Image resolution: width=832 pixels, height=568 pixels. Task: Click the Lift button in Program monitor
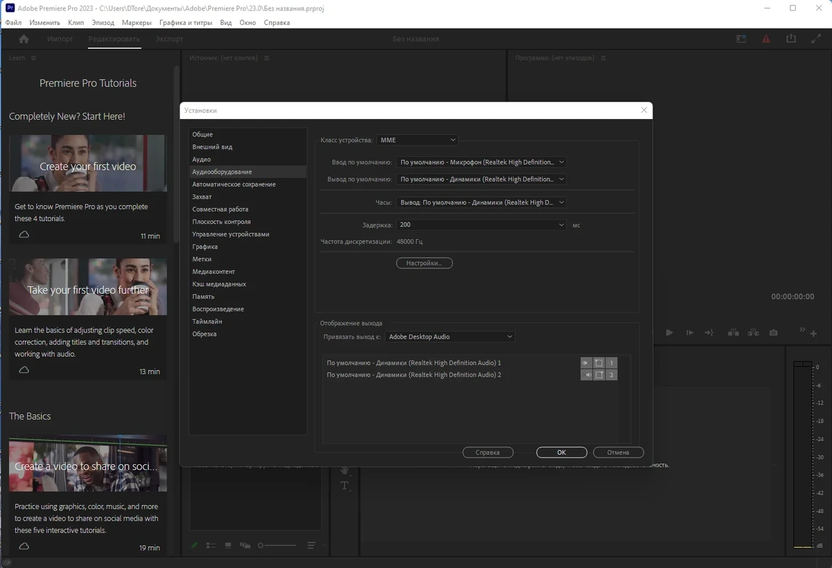734,333
